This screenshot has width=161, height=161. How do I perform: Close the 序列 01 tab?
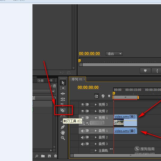tap(84, 79)
